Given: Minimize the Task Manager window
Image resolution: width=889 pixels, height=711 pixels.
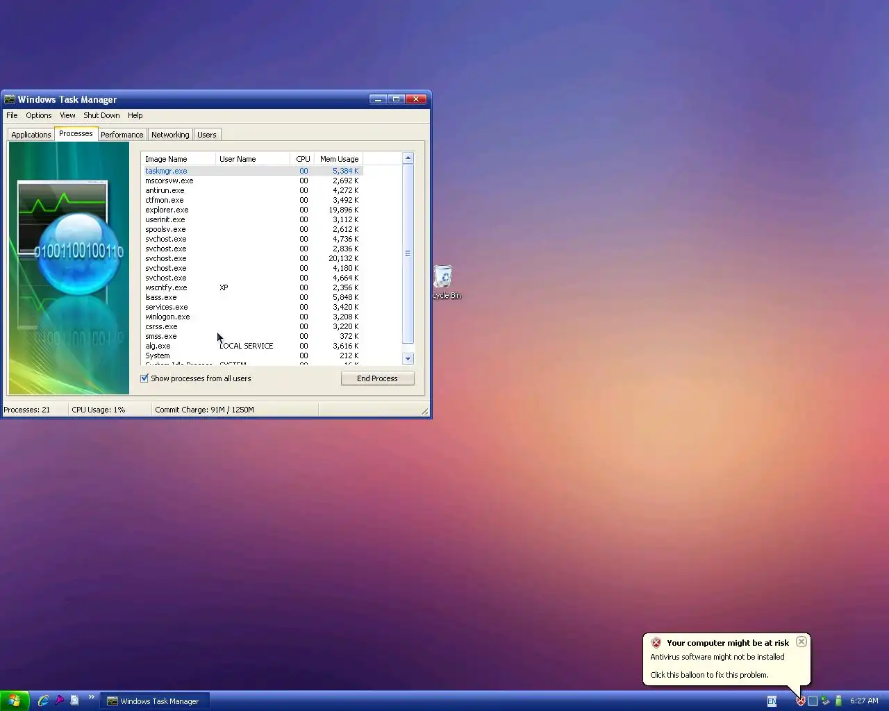Looking at the screenshot, I should pyautogui.click(x=377, y=99).
